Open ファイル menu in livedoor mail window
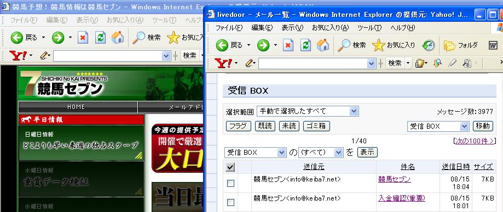This screenshot has height=212, width=503. pyautogui.click(x=229, y=28)
